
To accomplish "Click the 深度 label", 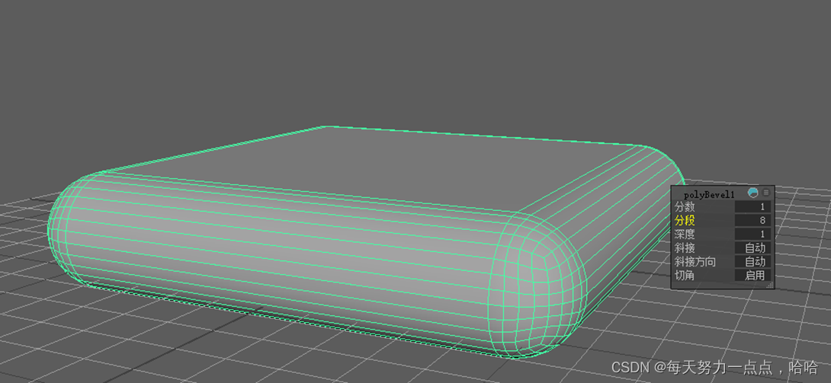I will [684, 235].
